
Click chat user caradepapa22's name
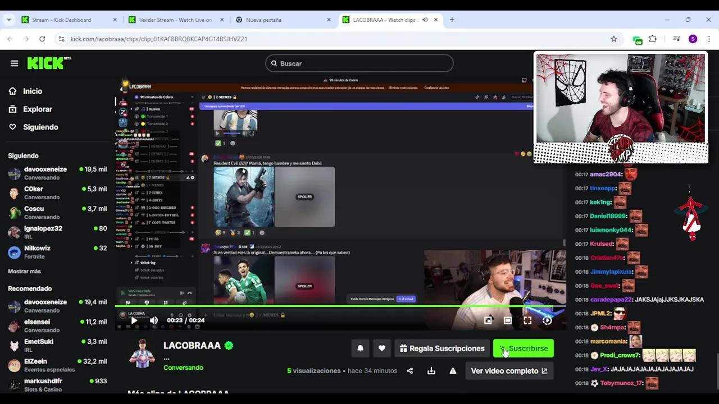click(x=611, y=300)
